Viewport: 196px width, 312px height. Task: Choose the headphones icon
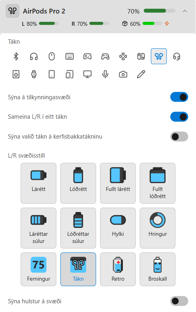point(34,56)
